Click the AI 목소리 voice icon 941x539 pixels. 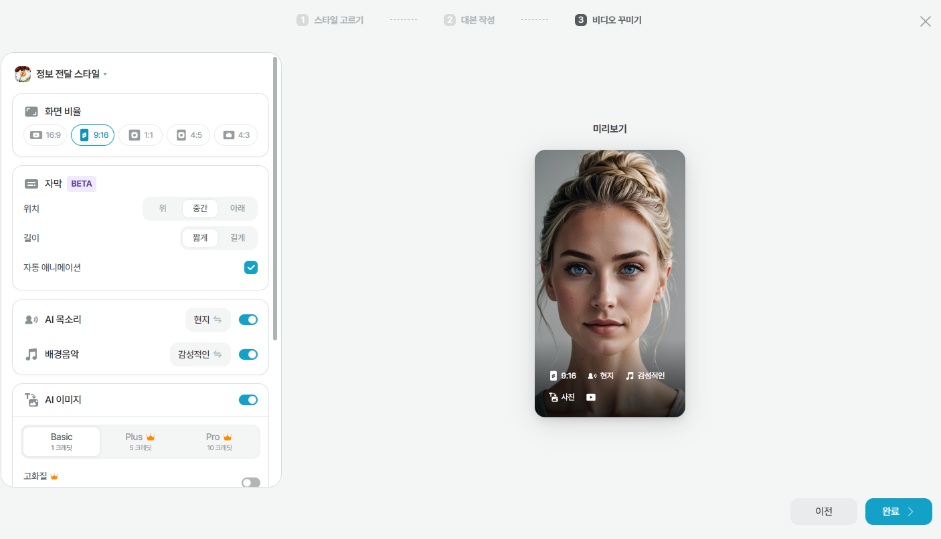31,320
